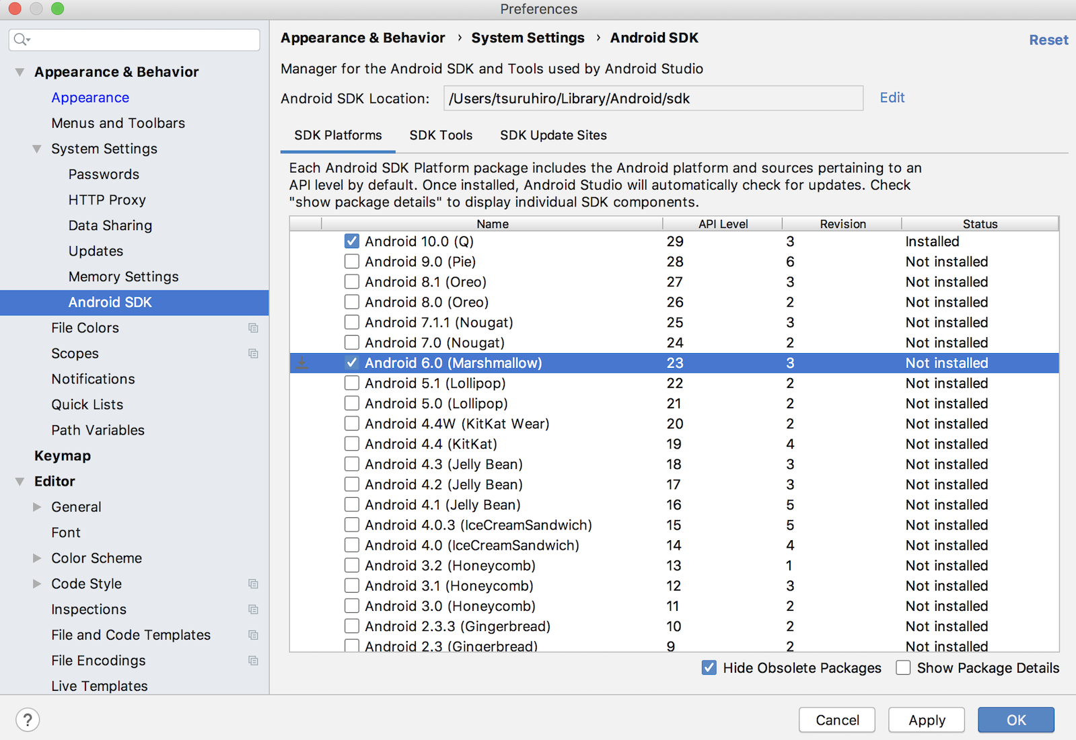Select Memory Settings in the sidebar
Screen dimensions: 1076x740
point(123,276)
